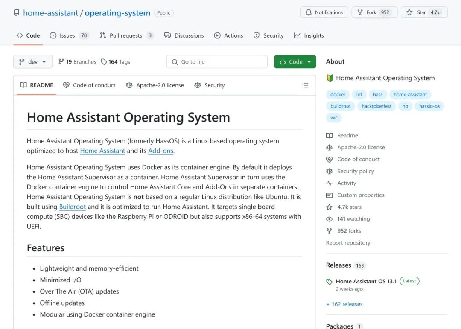This screenshot has width=461, height=329.
Task: Click the Fork 952 button
Action: click(x=374, y=12)
